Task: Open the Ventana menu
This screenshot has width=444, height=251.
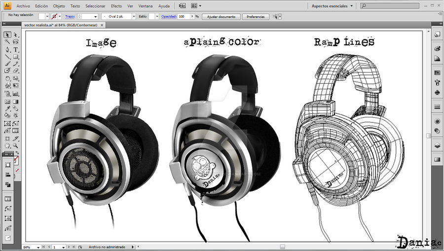Action: pos(146,6)
